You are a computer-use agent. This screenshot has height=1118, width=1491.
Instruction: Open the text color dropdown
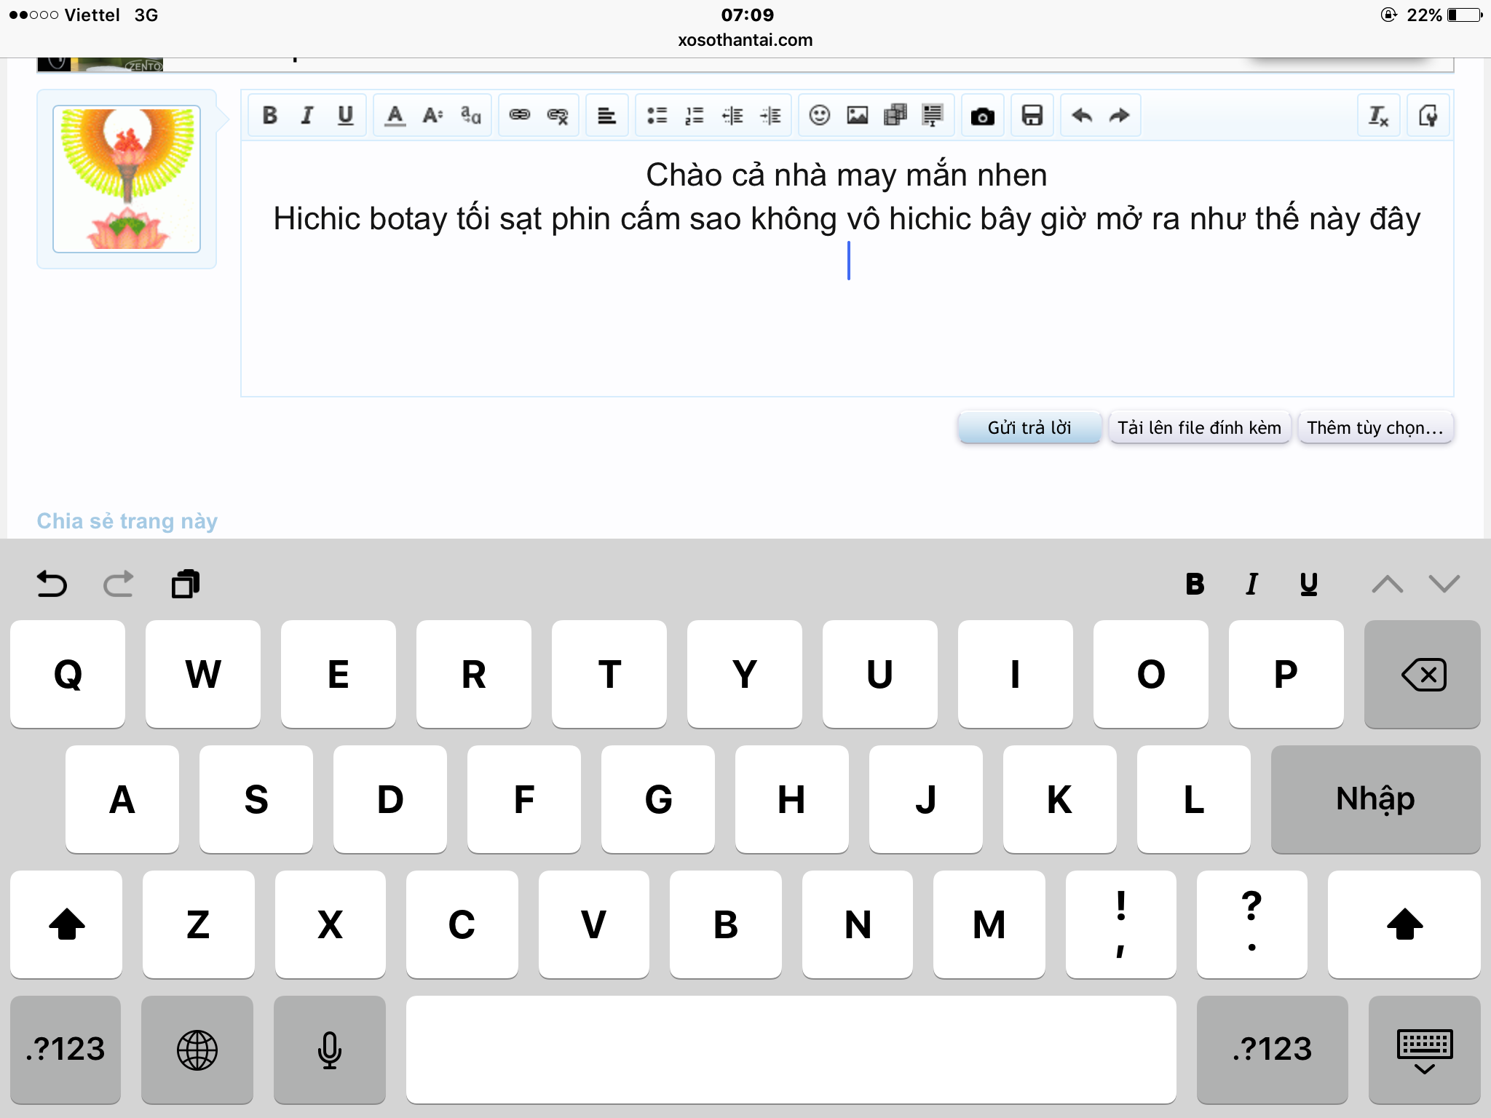coord(395,115)
